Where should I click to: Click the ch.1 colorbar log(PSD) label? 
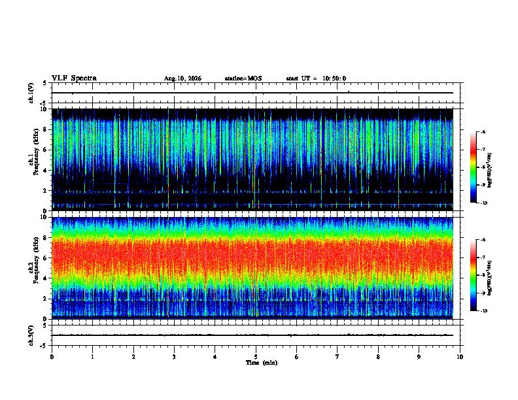coord(490,171)
